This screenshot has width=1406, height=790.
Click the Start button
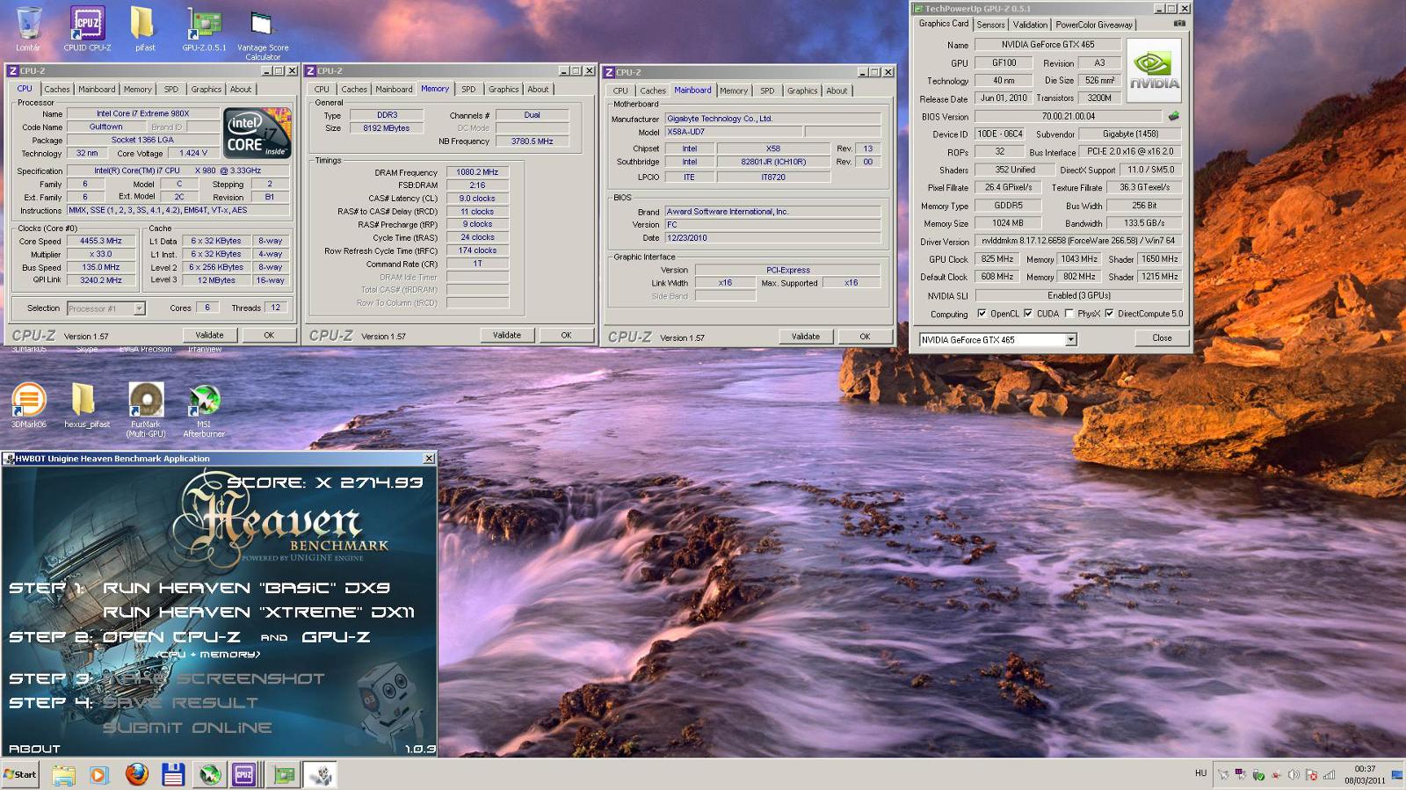click(20, 774)
